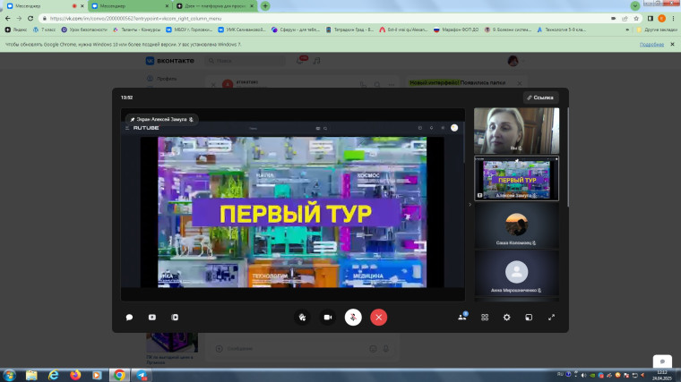Open the 7 класс bookmark

click(44, 30)
